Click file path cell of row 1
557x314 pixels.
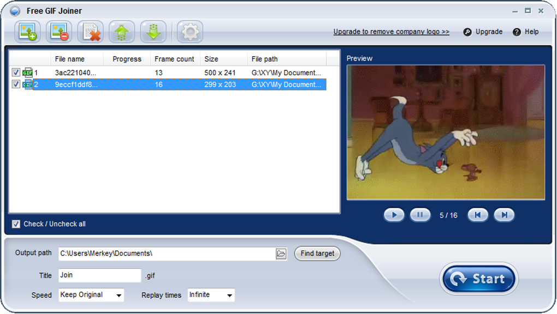[x=286, y=73]
